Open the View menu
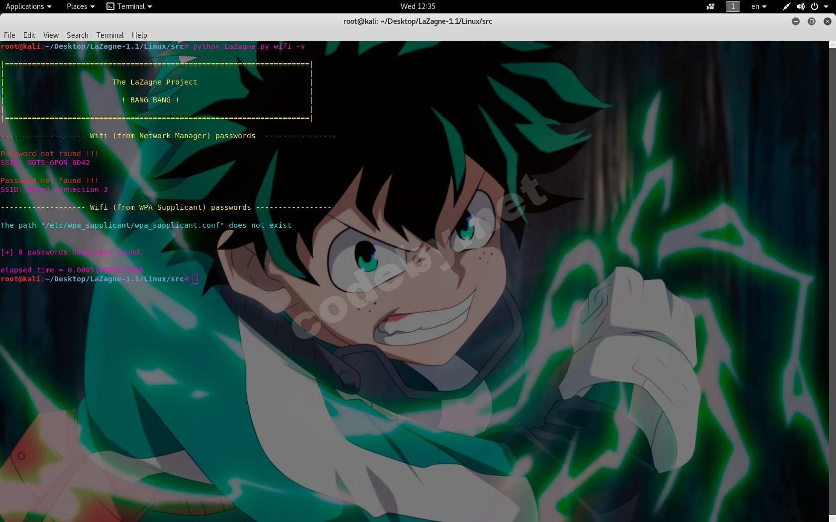The height and width of the screenshot is (522, 836). 51,35
